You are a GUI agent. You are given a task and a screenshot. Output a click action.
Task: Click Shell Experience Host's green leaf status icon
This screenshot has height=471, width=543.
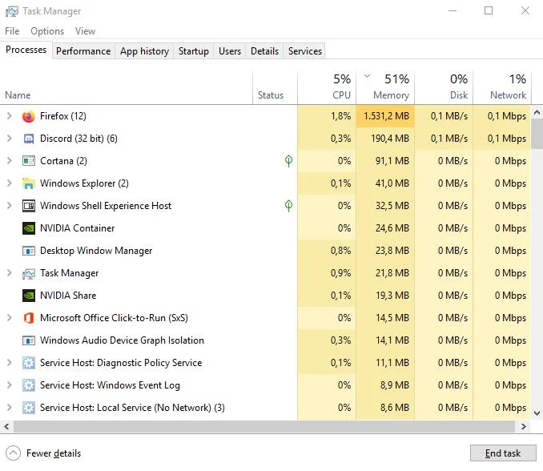pyautogui.click(x=288, y=206)
